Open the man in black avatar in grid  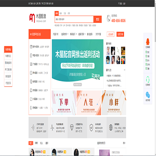coord(113,51)
